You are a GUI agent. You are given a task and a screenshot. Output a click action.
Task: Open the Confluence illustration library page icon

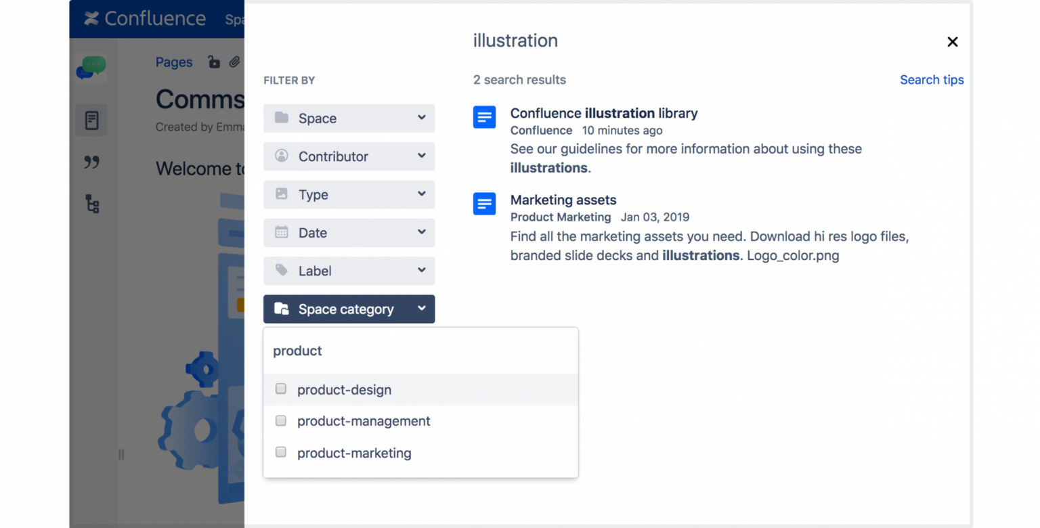[x=484, y=116]
